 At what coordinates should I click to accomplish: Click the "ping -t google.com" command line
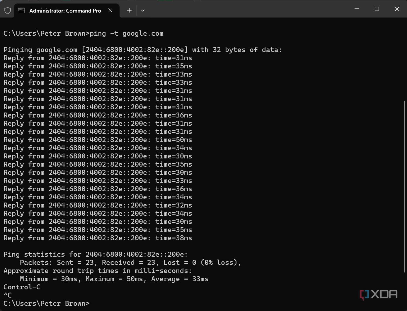coord(84,33)
